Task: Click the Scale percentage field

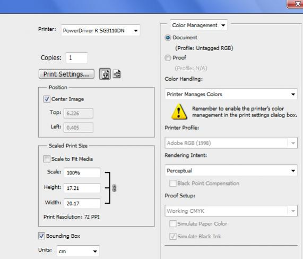Action: coord(82,173)
